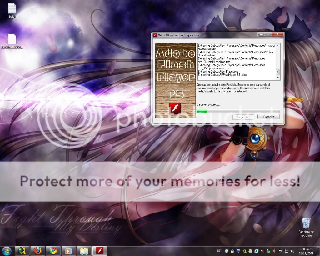Click the extraction log scroll up arrow
Screen dimensions: 320x256
tap(277, 46)
